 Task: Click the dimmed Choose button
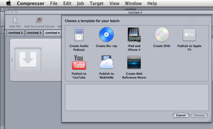coord(199,115)
